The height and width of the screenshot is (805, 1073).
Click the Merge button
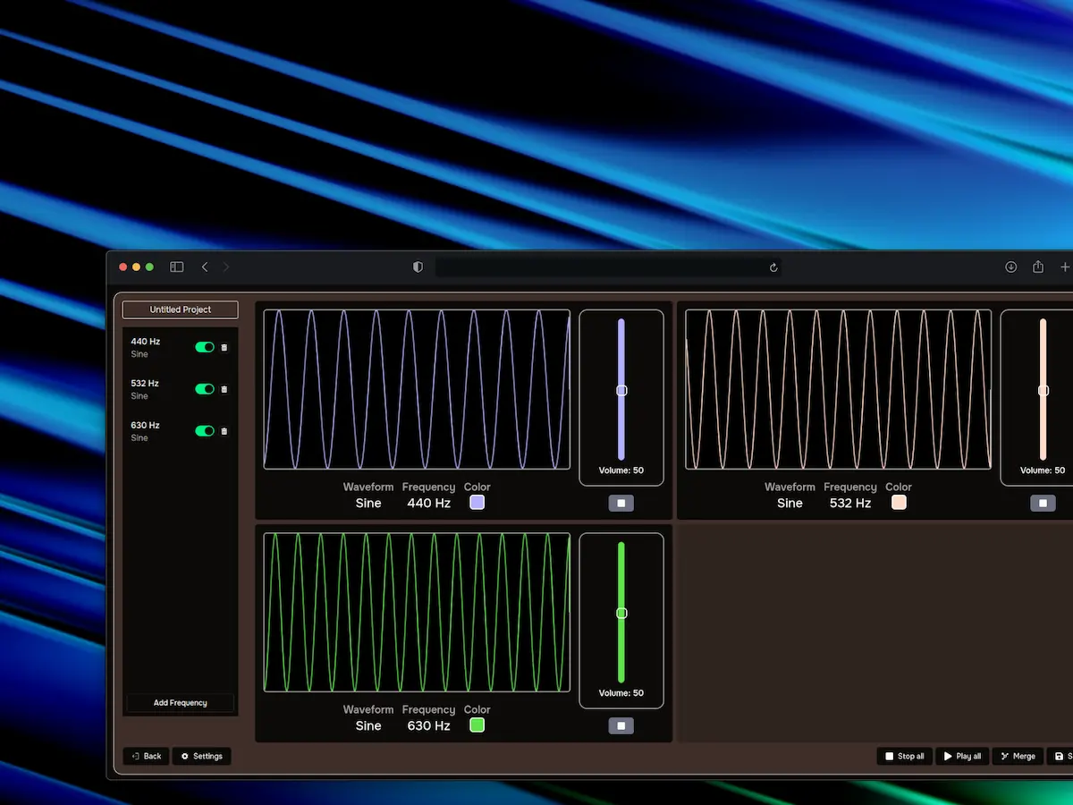click(x=1018, y=757)
